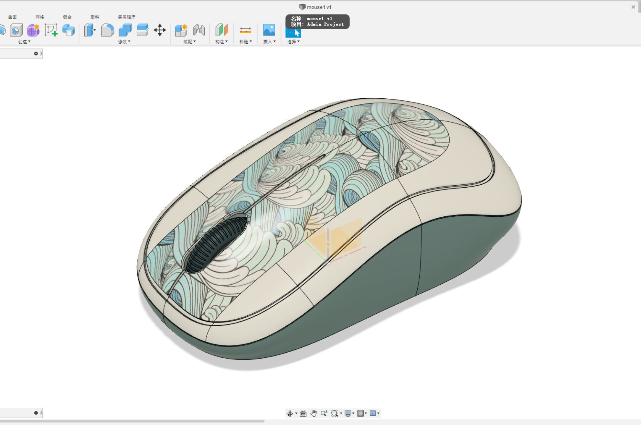641x425 pixels.
Task: Expand the 装配 dropdown
Action: coord(189,41)
